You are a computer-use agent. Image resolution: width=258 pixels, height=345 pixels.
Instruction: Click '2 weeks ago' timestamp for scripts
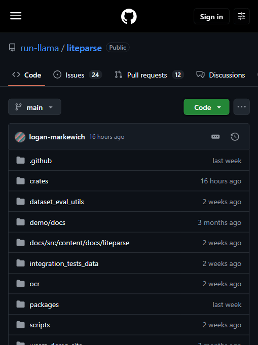pos(222,325)
